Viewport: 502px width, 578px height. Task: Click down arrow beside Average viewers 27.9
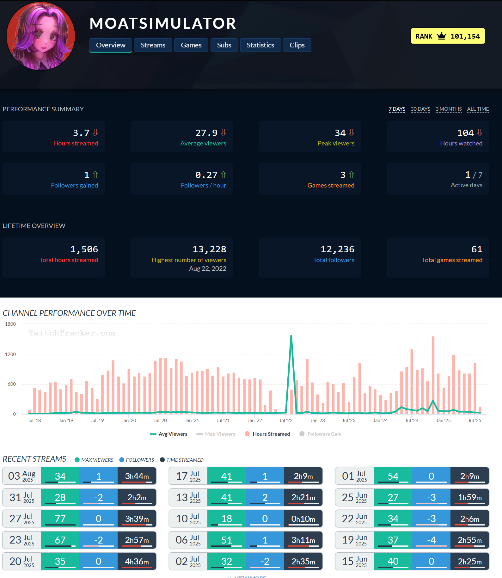click(x=223, y=133)
